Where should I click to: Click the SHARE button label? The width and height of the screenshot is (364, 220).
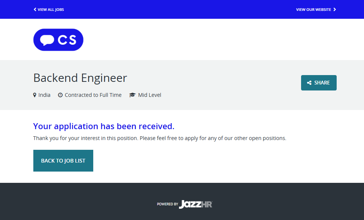(322, 83)
